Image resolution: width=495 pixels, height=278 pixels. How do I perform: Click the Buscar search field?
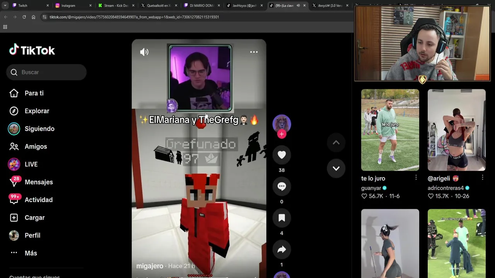pos(46,72)
